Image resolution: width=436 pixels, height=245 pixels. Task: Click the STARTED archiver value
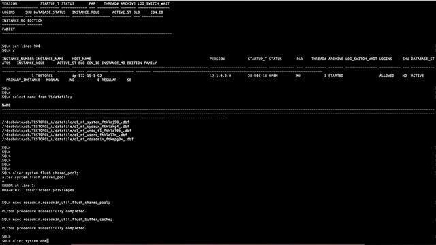336,76
